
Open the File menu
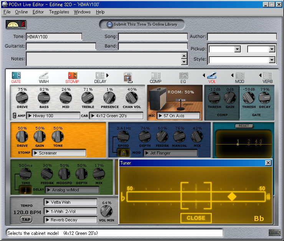[x=7, y=12]
